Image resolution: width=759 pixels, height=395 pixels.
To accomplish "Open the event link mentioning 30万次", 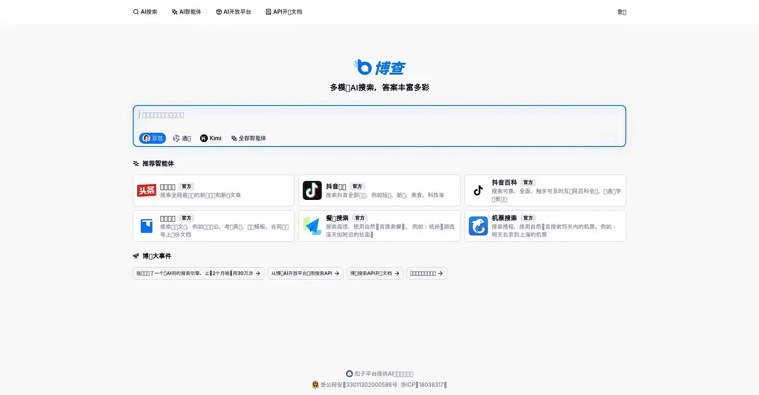I will point(198,274).
